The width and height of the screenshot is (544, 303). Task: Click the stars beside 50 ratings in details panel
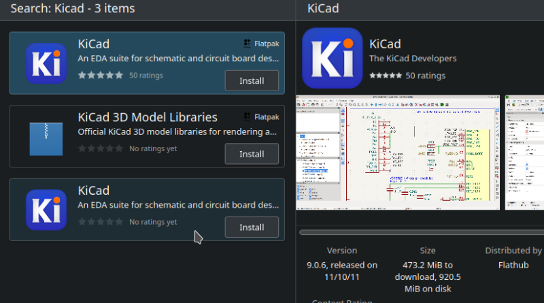(385, 76)
